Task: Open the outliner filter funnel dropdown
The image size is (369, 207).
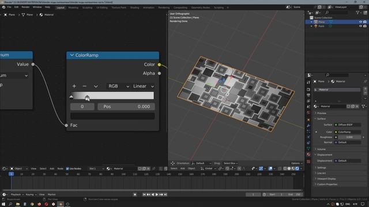Action: (359, 13)
